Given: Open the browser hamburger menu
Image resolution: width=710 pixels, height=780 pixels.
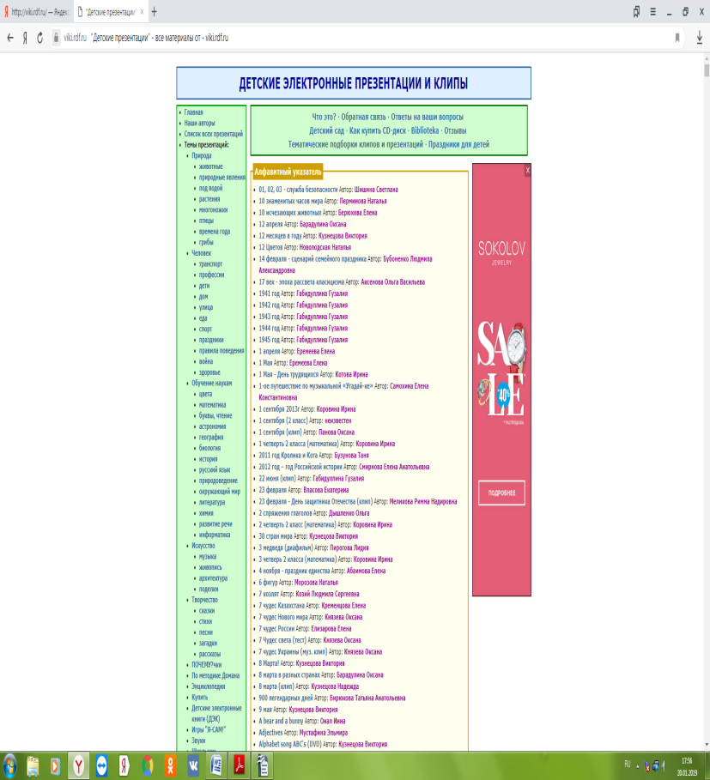Looking at the screenshot, I should [x=652, y=12].
